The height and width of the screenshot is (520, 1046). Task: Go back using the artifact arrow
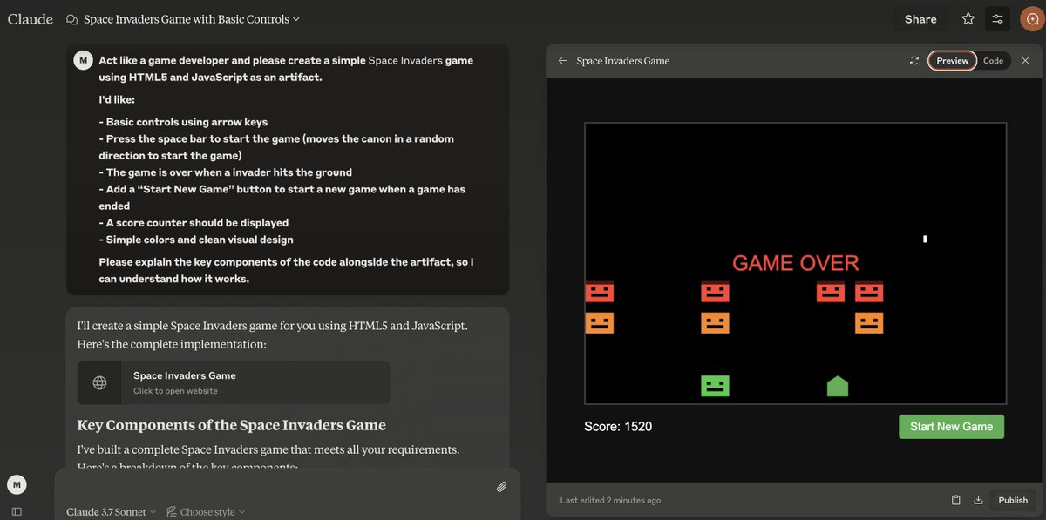tap(562, 61)
